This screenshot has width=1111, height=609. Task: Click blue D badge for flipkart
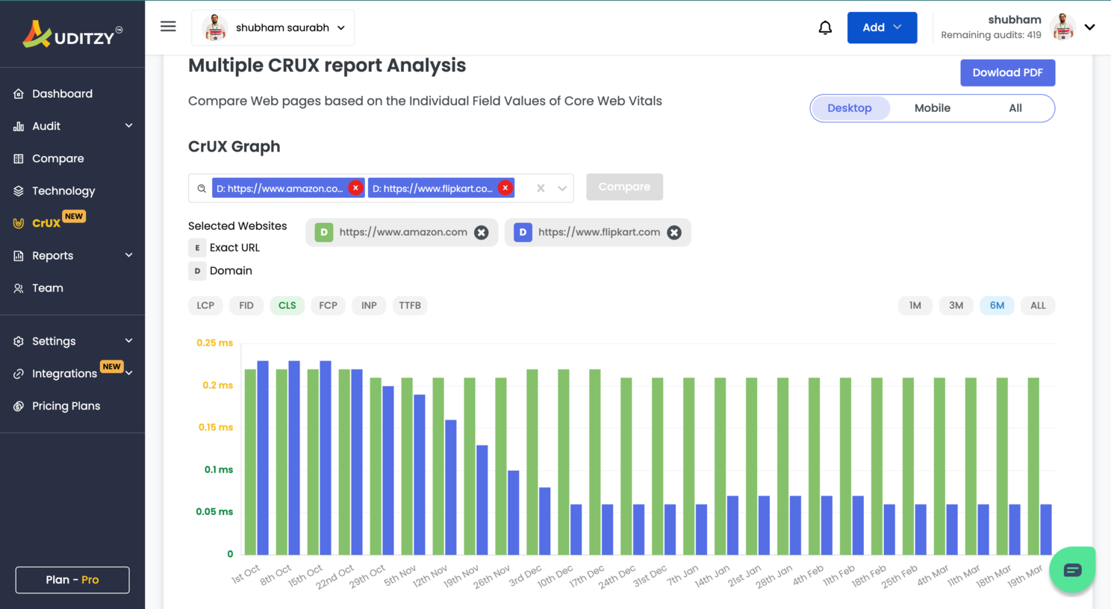coord(523,233)
